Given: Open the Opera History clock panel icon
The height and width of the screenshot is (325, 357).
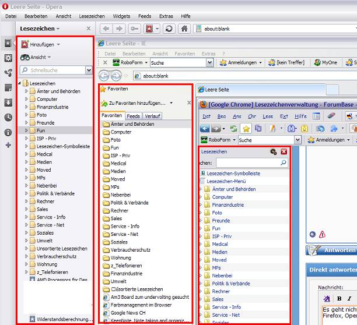Looking at the screenshot, I should [8, 117].
